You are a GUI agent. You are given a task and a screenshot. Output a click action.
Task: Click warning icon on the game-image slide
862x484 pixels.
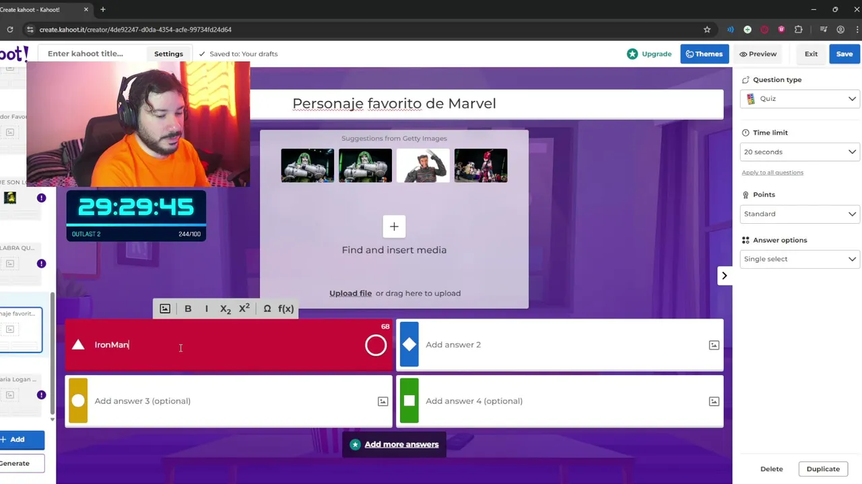(x=41, y=198)
